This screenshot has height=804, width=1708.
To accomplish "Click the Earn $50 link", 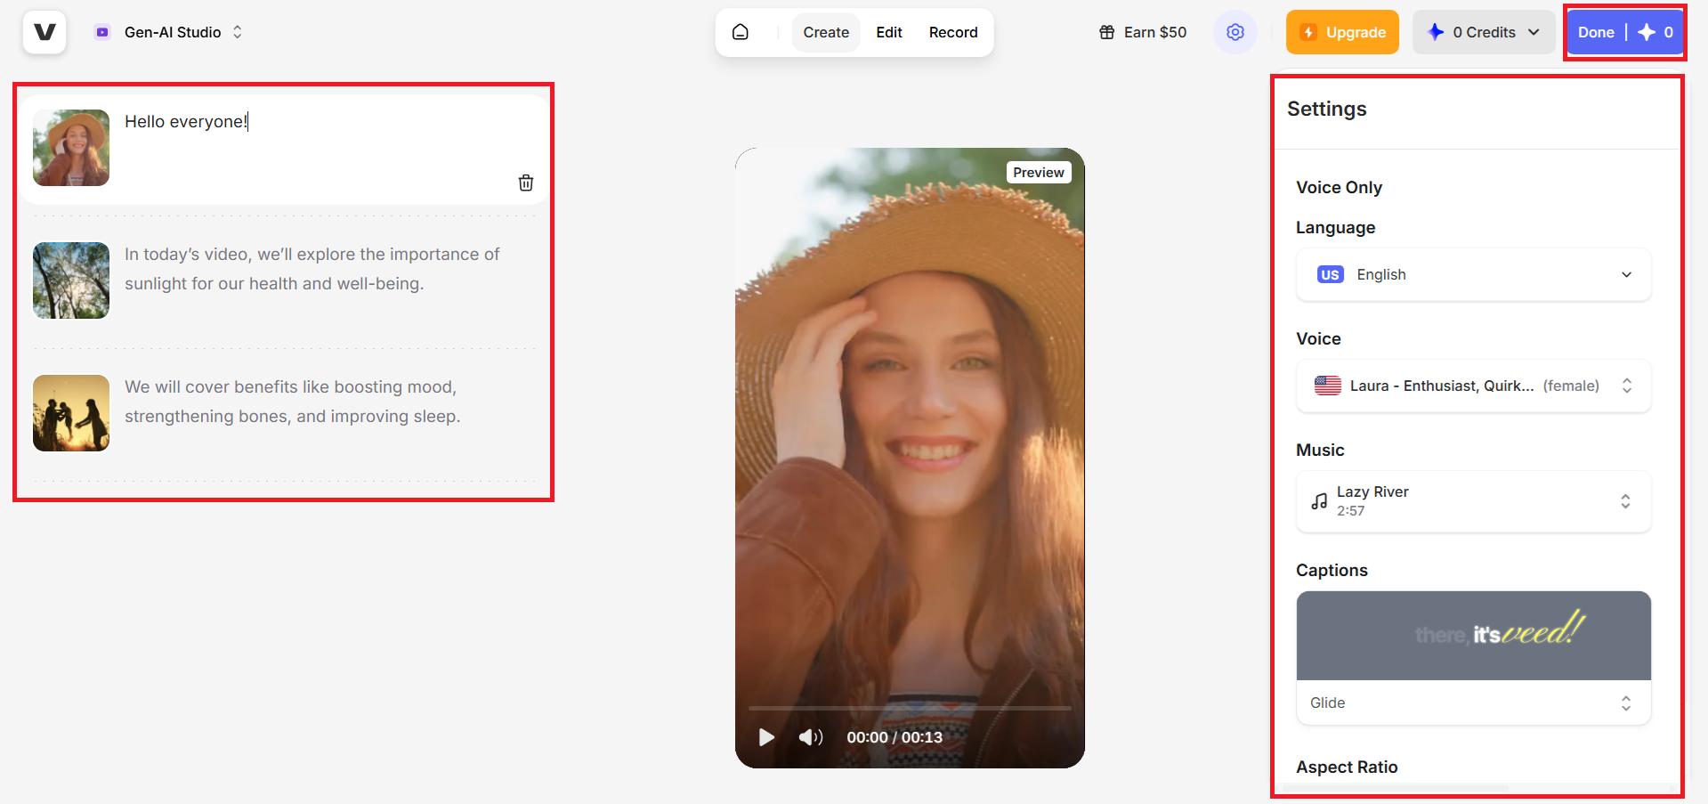I will (1143, 32).
